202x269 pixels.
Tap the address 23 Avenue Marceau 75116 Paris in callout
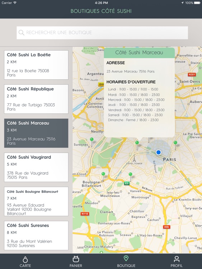click(131, 71)
